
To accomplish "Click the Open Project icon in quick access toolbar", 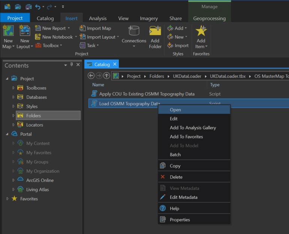I will pyautogui.click(x=18, y=7).
